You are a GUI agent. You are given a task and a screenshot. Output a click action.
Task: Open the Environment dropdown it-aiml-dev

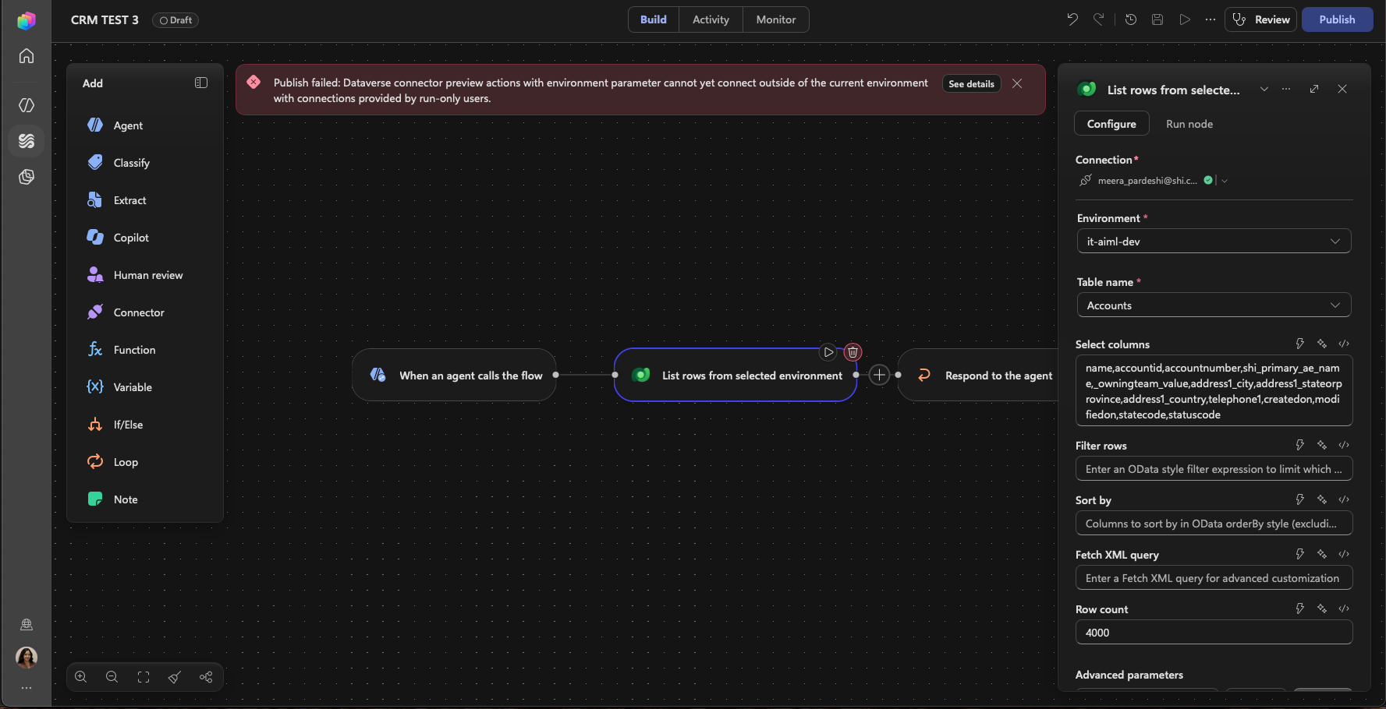1214,241
